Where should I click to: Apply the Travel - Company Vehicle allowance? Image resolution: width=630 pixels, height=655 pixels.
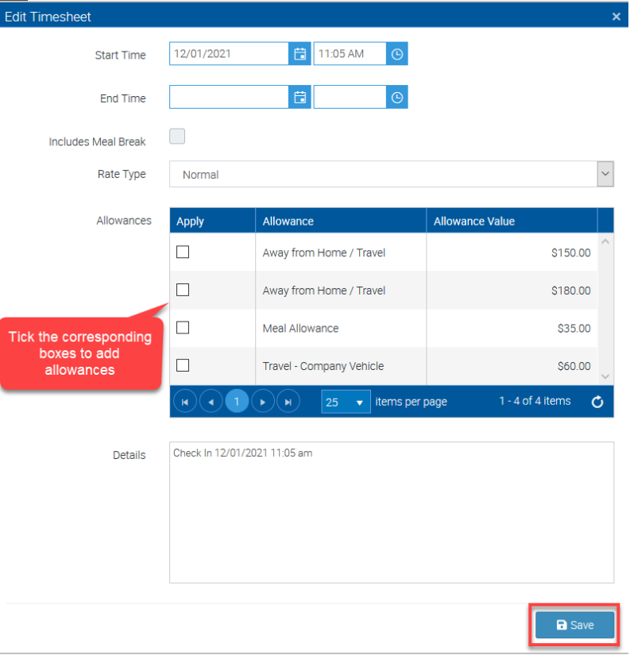(x=183, y=365)
